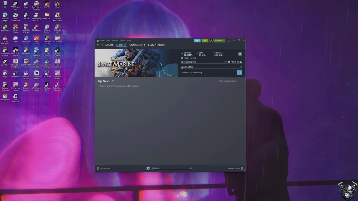The image size is (358, 201).
Task: Open the Games menu
Action: tap(123, 41)
